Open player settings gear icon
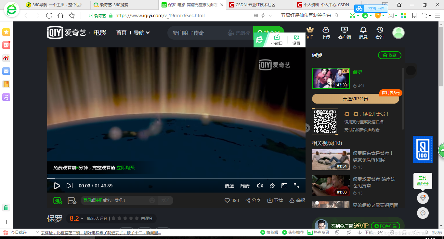The height and width of the screenshot is (239, 444). pyautogui.click(x=272, y=186)
